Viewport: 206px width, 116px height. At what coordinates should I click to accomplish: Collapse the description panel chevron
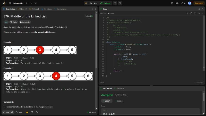(x=95, y=9)
